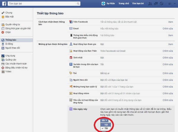This screenshot has height=132, width=178.
Task: Click Chỉnh sửa for Hoạt động nhóm
Action: (168, 94)
